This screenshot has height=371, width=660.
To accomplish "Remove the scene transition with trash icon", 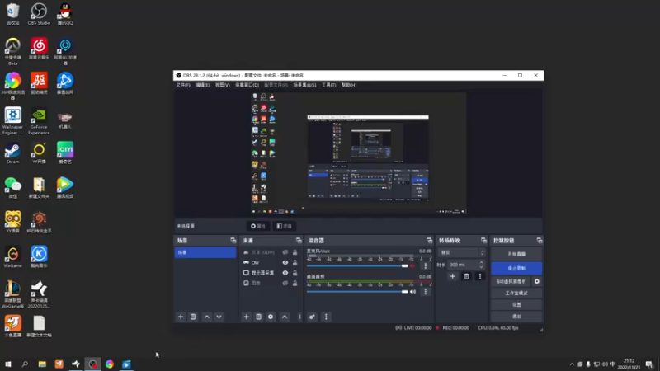I will point(466,276).
